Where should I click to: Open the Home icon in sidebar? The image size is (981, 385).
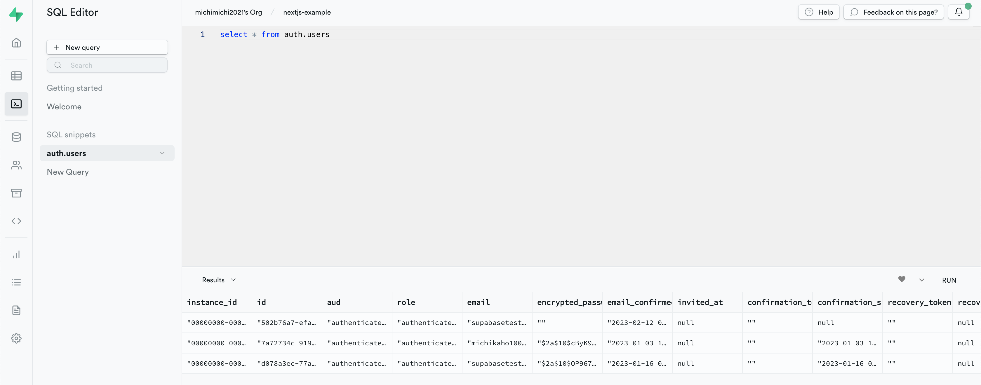pyautogui.click(x=16, y=43)
